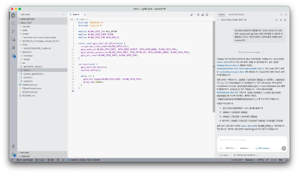Click the send message arrow button

[x=283, y=148]
